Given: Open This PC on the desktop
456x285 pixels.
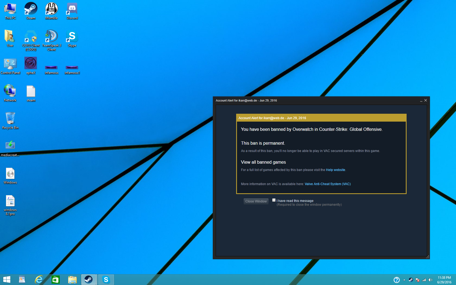Looking at the screenshot, I should tap(10, 11).
